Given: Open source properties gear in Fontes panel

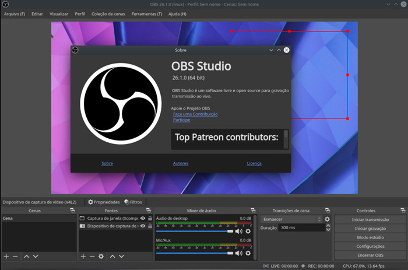Looking at the screenshot, I should [101, 256].
